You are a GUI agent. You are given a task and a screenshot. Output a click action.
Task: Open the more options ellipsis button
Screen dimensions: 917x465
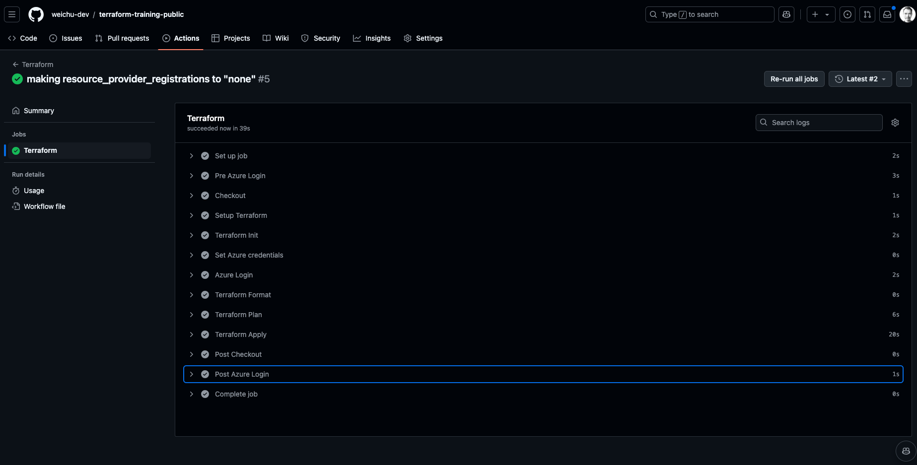[x=904, y=79]
